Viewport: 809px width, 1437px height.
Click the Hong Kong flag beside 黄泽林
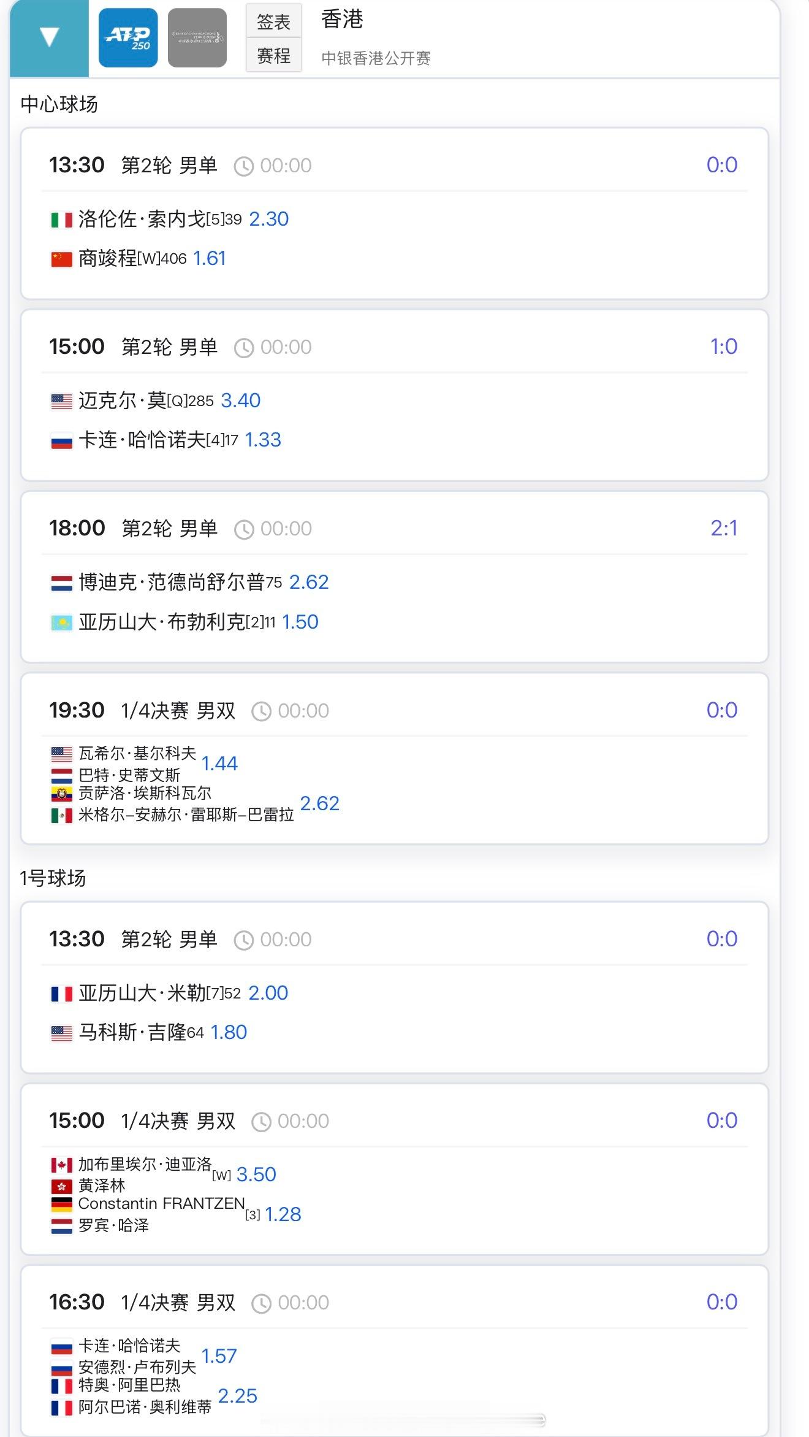pyautogui.click(x=61, y=1186)
